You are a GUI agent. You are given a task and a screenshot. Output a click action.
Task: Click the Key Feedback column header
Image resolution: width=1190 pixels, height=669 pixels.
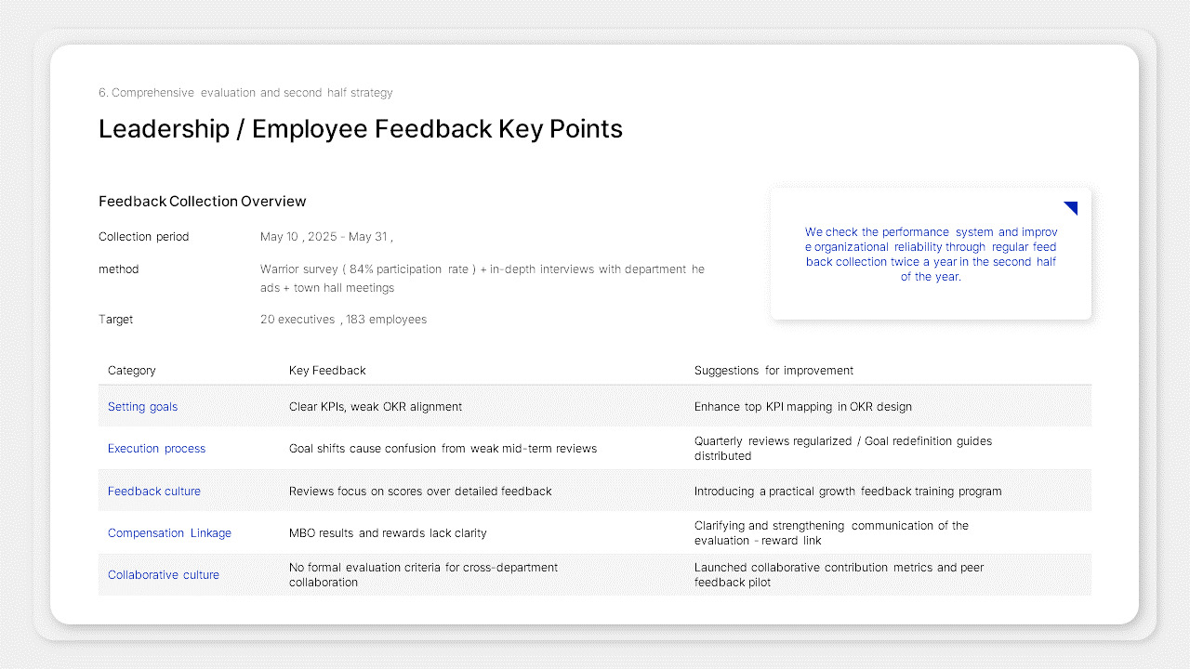[x=327, y=370]
